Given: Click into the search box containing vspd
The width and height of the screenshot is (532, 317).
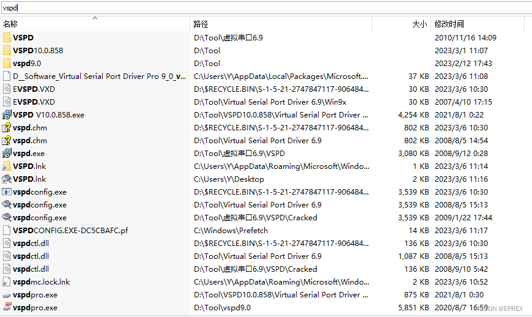Looking at the screenshot, I should [266, 8].
